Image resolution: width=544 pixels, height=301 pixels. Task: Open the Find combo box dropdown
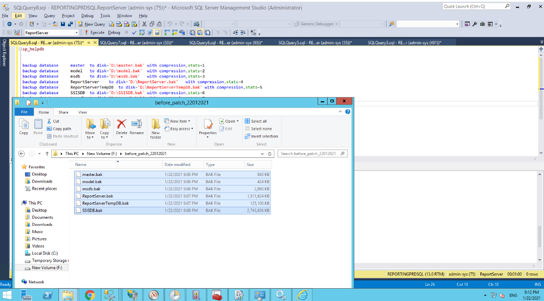point(457,24)
